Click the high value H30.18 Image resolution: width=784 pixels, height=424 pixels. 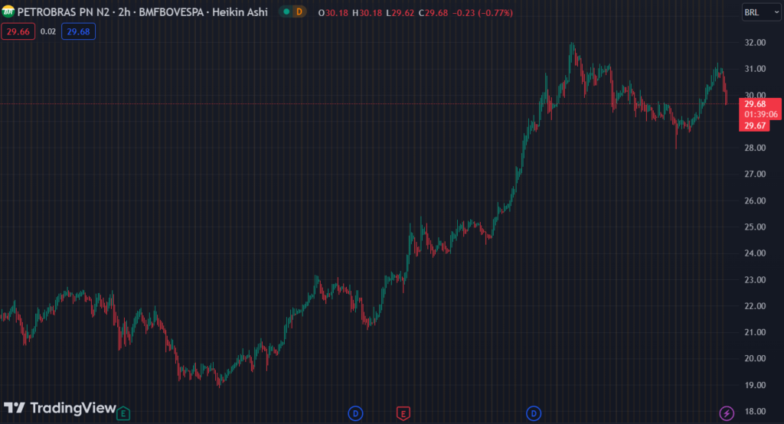[x=367, y=12]
